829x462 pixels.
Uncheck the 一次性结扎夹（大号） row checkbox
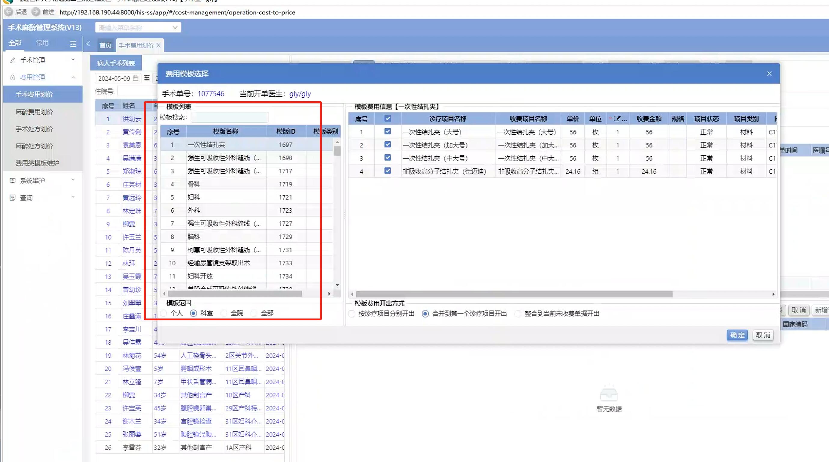(388, 131)
